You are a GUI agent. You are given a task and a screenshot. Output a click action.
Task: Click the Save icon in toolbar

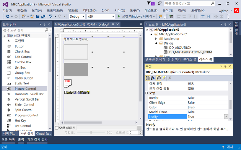pyautogui.click(x=37, y=16)
